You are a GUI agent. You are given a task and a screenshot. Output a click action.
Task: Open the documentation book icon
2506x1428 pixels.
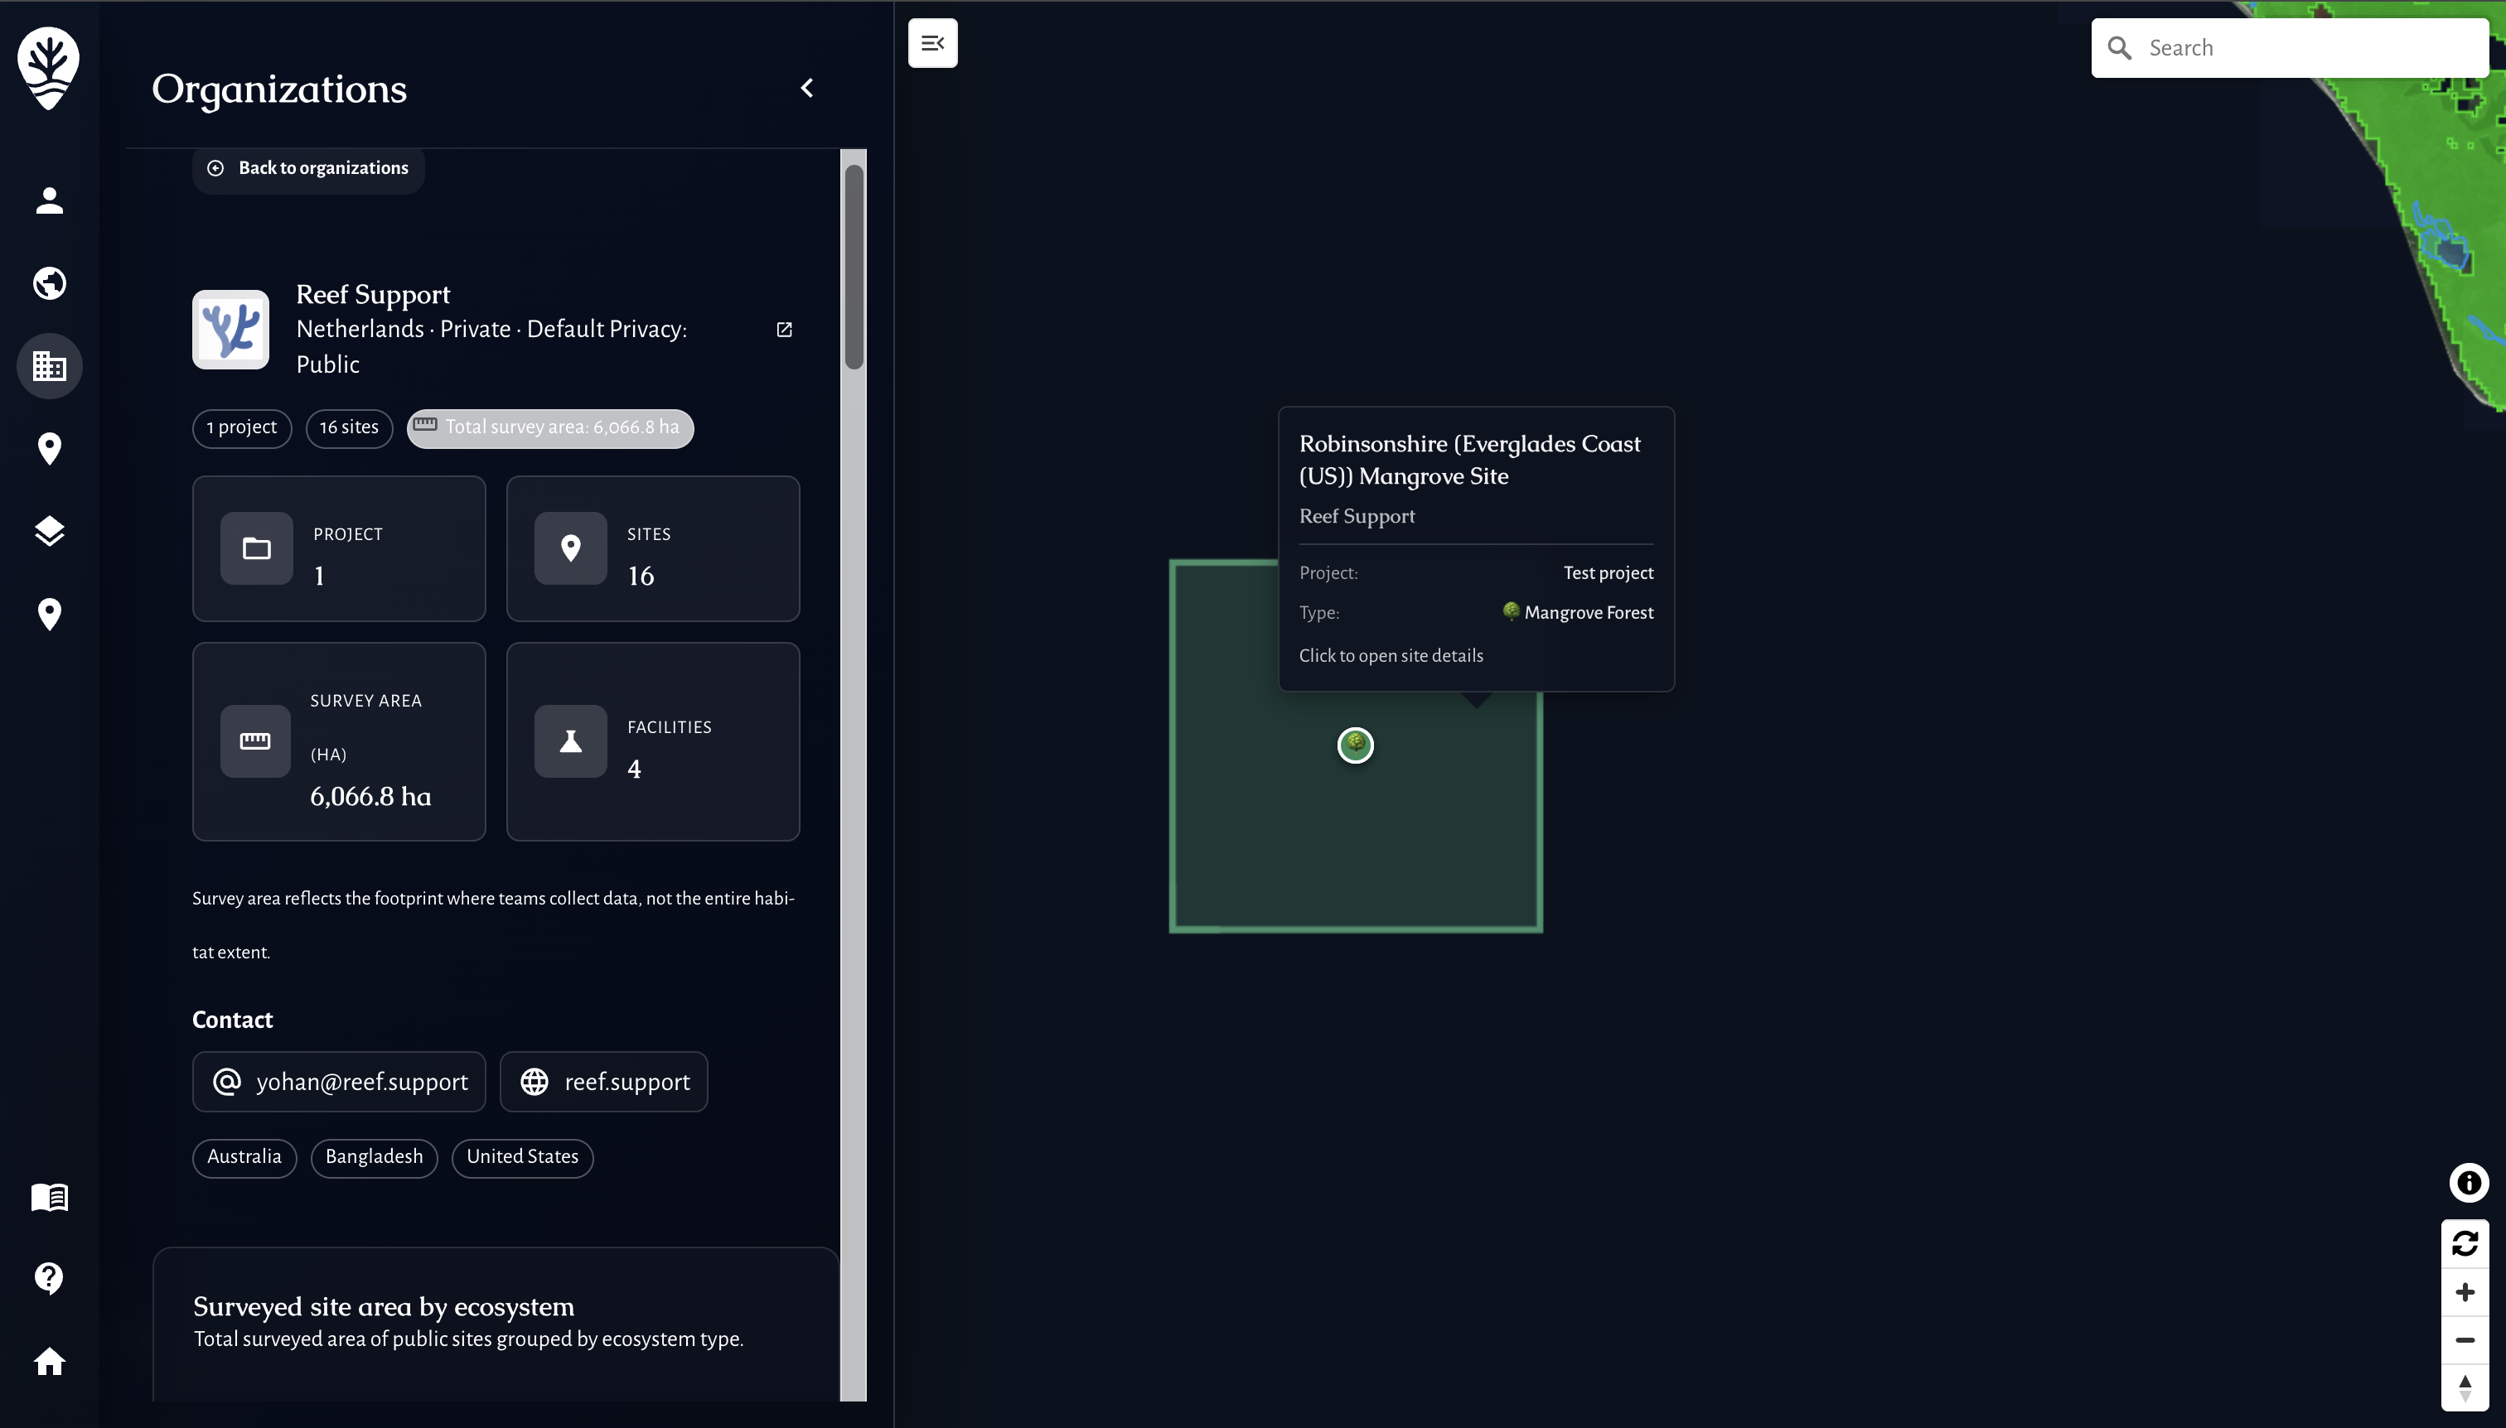[x=48, y=1198]
